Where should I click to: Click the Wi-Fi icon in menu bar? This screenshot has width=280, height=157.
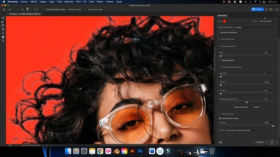(x=255, y=2)
